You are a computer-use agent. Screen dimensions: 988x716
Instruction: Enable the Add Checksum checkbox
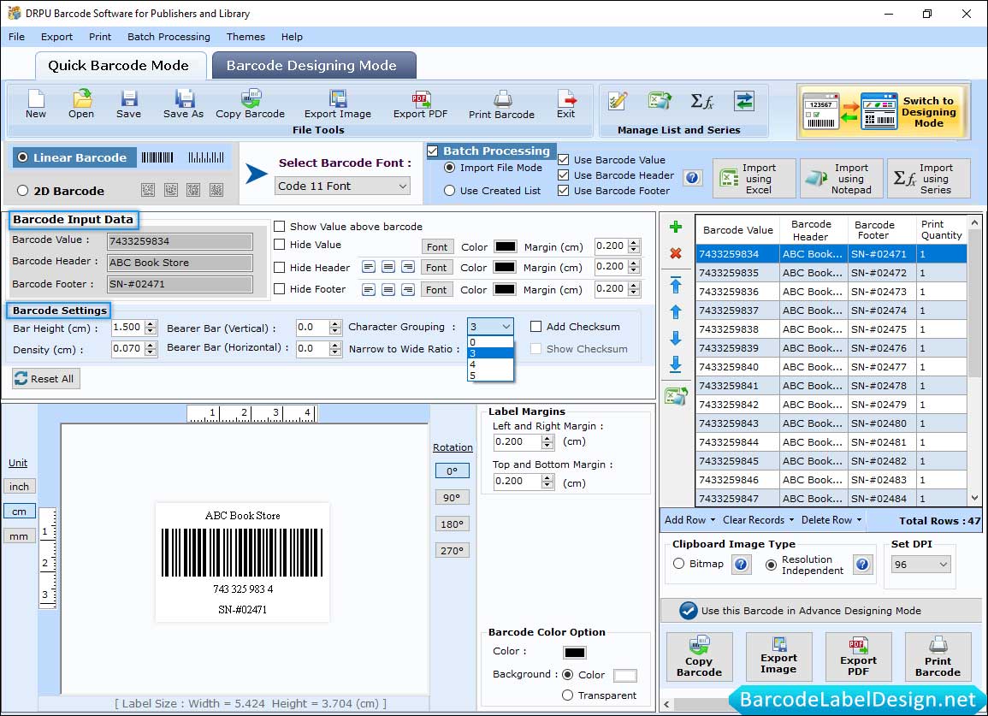(x=535, y=327)
